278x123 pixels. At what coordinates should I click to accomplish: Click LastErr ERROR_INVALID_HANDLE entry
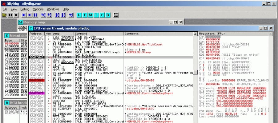click(x=238, y=80)
